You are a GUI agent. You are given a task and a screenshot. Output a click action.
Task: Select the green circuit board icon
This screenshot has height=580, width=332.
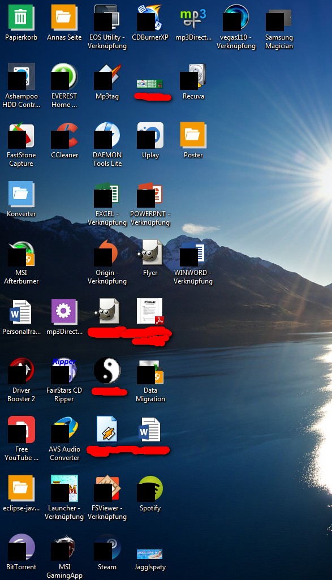[150, 84]
